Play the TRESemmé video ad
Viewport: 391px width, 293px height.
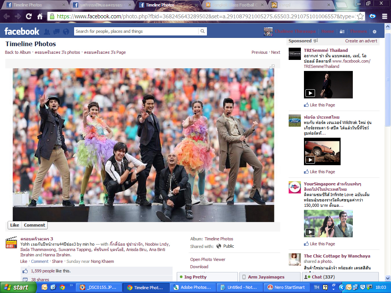click(x=310, y=93)
